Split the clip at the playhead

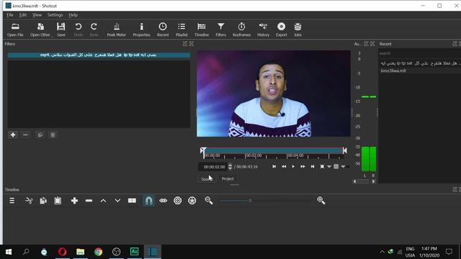tap(132, 201)
